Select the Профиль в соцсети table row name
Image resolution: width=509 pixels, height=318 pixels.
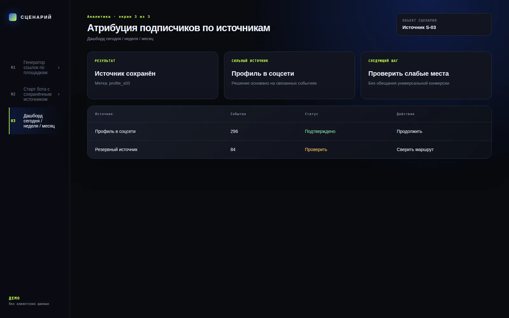(115, 131)
